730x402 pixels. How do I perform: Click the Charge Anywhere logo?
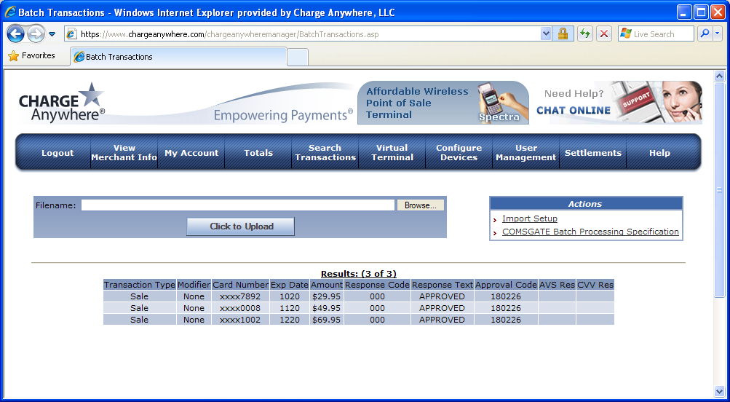tap(62, 102)
